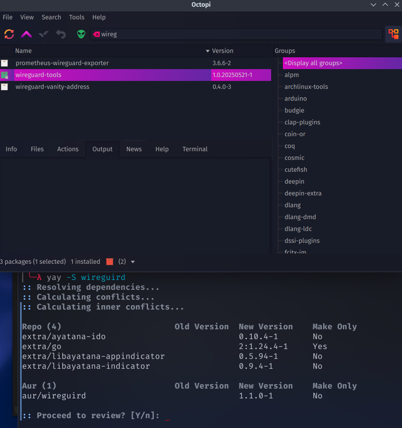The width and height of the screenshot is (402, 428).
Task: Select the coq group
Action: 289,146
